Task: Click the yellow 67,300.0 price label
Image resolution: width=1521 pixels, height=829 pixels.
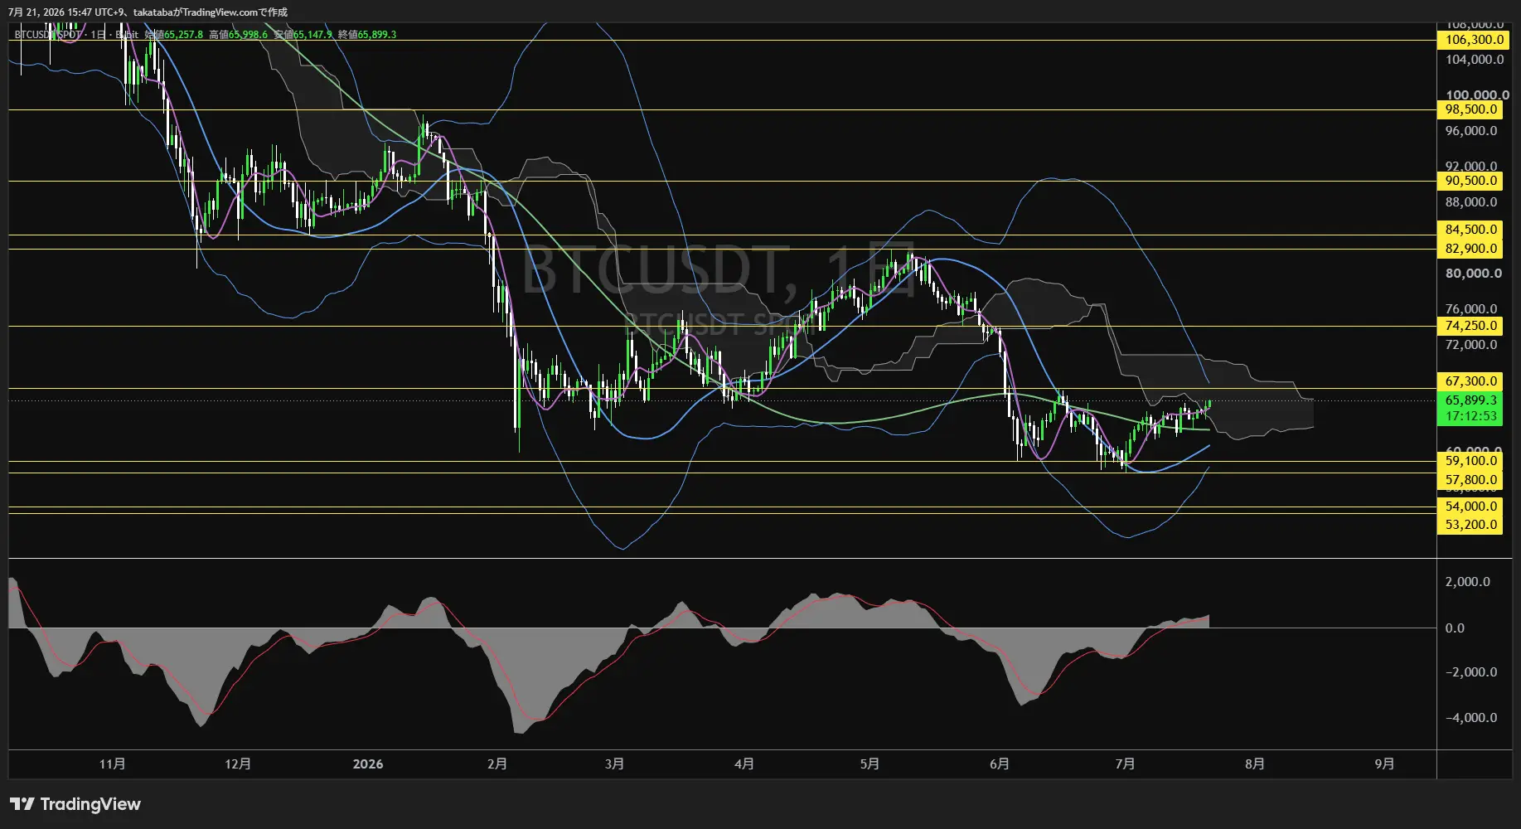Action: coord(1469,381)
